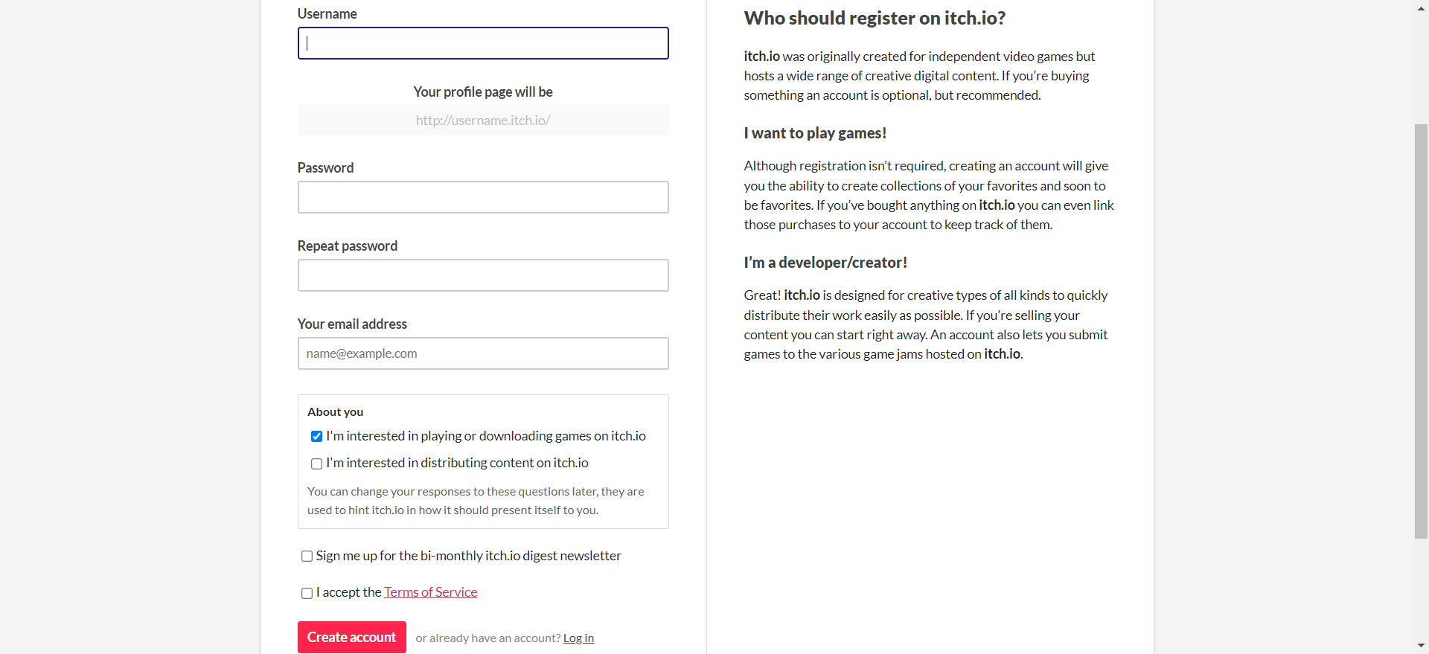Open the Terms of Service link
The image size is (1429, 654).
pyautogui.click(x=430, y=592)
